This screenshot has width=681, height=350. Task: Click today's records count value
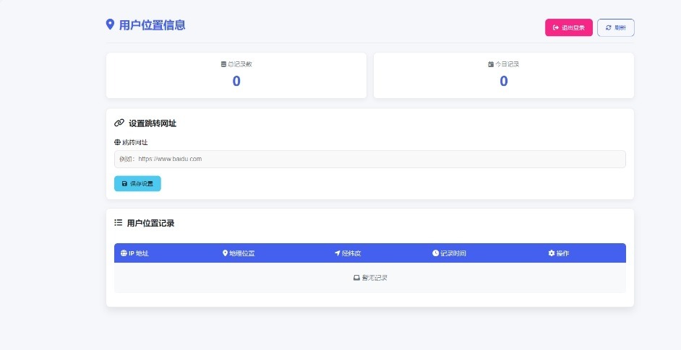pyautogui.click(x=503, y=81)
